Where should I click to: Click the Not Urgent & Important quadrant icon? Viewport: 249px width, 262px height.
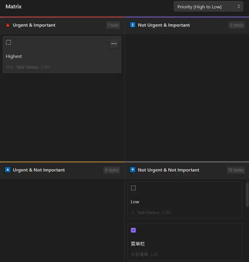133,25
